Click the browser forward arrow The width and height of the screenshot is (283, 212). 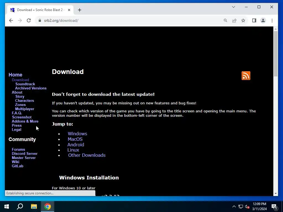(x=20, y=20)
